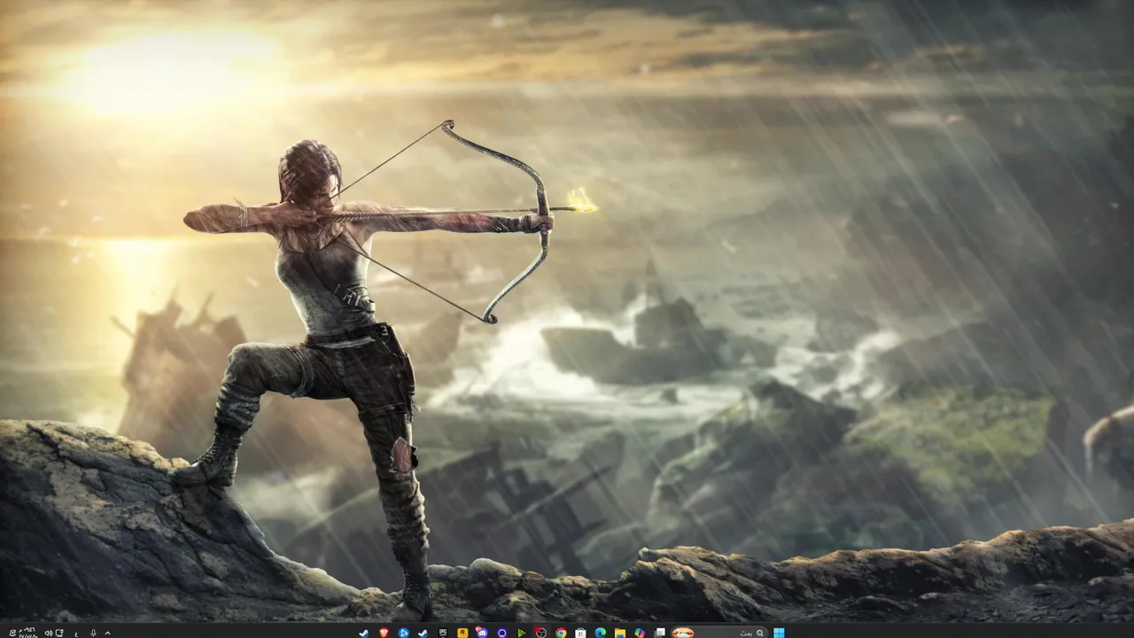Open the network status tray icon

[59, 633]
